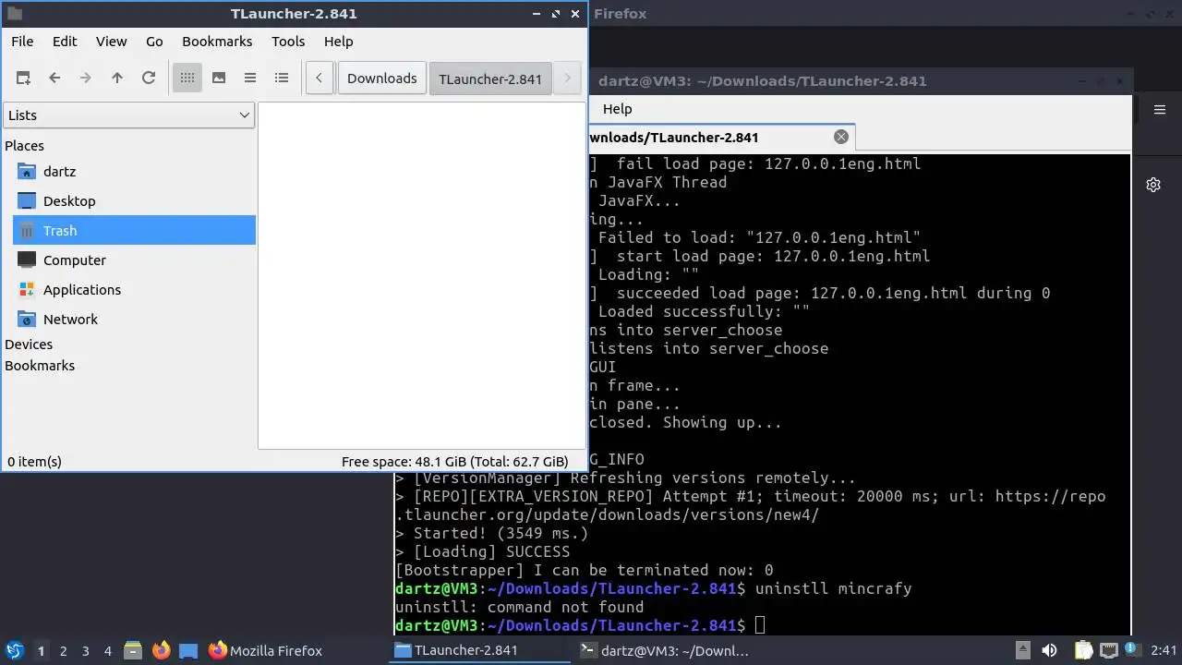Click the Places section header

click(x=24, y=146)
